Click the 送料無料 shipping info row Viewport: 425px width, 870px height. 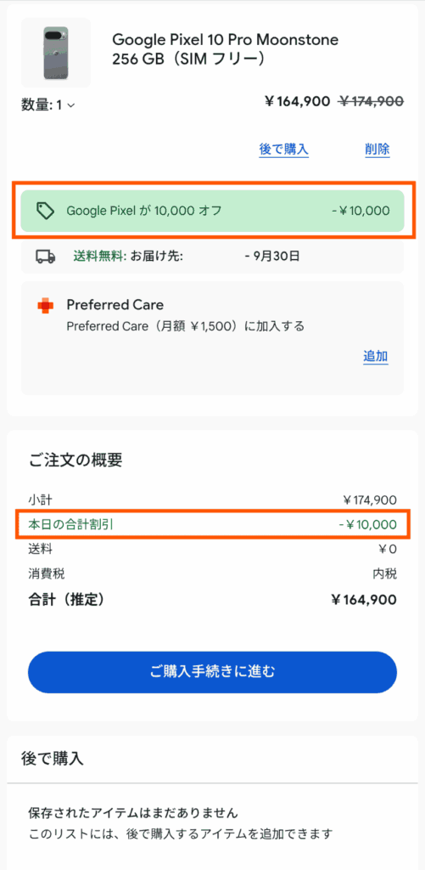click(x=212, y=257)
